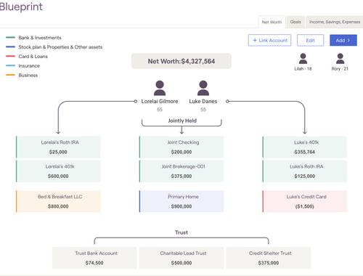Image resolution: width=363 pixels, height=276 pixels.
Task: Click the Business legend label
Action: (28, 76)
